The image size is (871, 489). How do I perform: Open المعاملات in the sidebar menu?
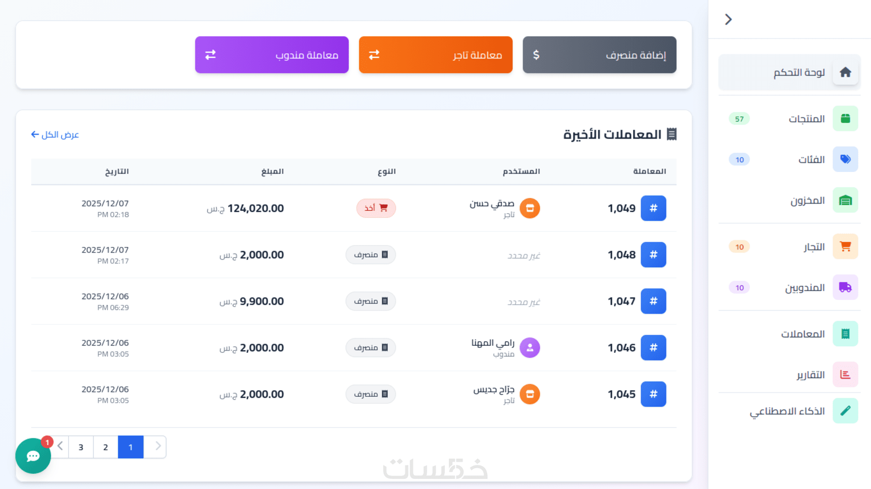[x=802, y=334]
